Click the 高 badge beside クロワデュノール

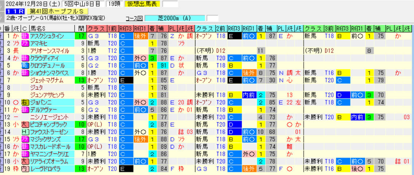[x=26, y=66]
